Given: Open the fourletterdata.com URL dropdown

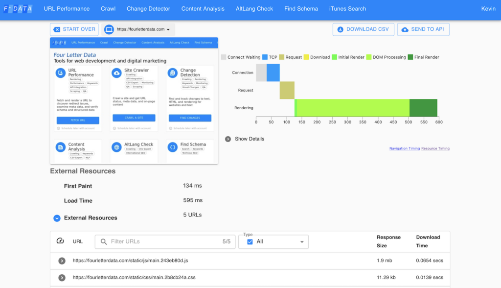Looking at the screenshot, I should pyautogui.click(x=168, y=30).
